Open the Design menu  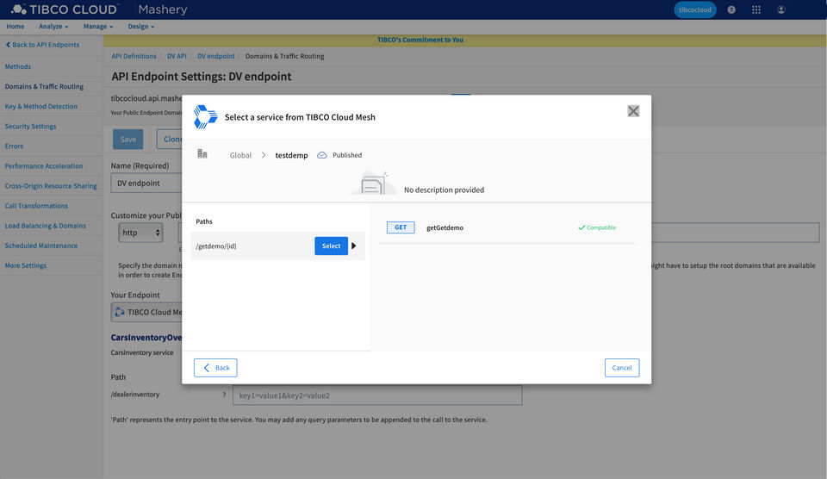click(x=140, y=27)
